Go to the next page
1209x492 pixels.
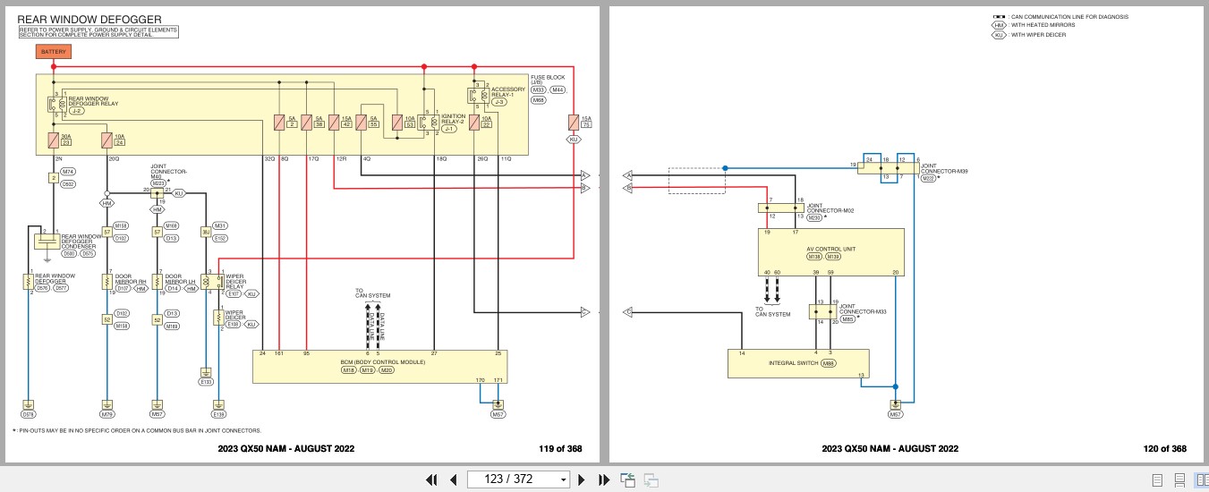coord(582,479)
